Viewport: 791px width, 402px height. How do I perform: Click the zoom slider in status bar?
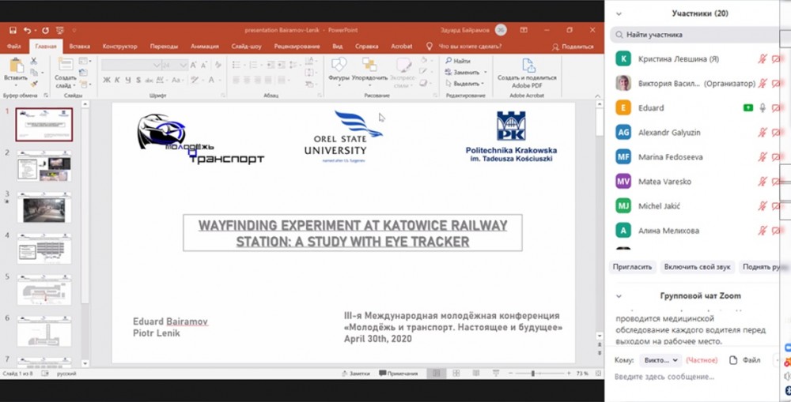pos(532,374)
